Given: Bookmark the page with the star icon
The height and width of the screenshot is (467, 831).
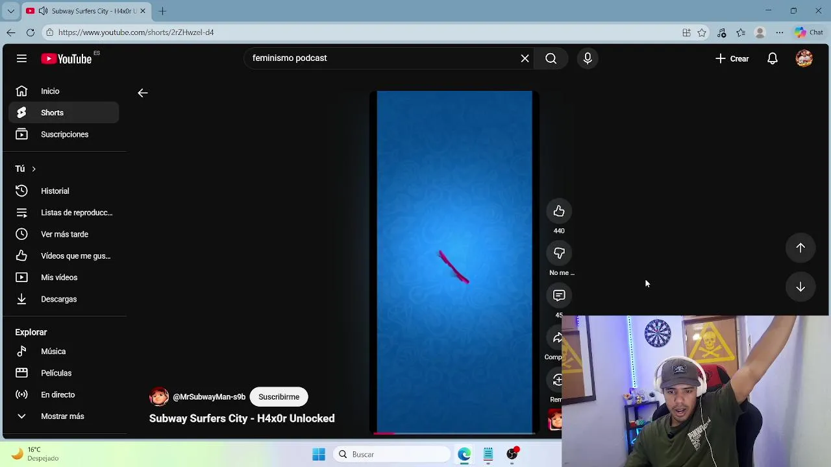Looking at the screenshot, I should (x=702, y=32).
